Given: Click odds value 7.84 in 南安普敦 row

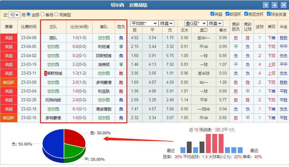Looking at the screenshot, I should tap(170, 109).
